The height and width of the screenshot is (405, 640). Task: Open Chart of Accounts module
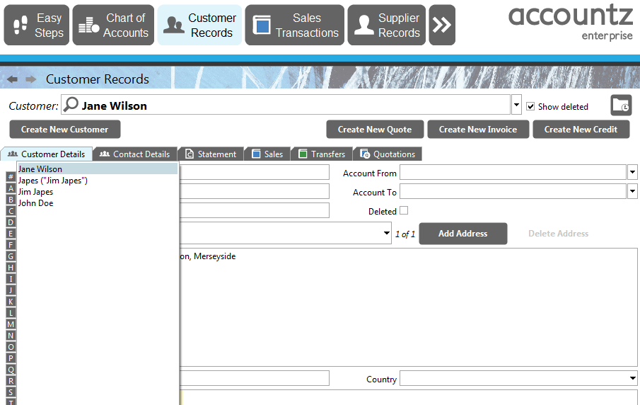coord(113,25)
